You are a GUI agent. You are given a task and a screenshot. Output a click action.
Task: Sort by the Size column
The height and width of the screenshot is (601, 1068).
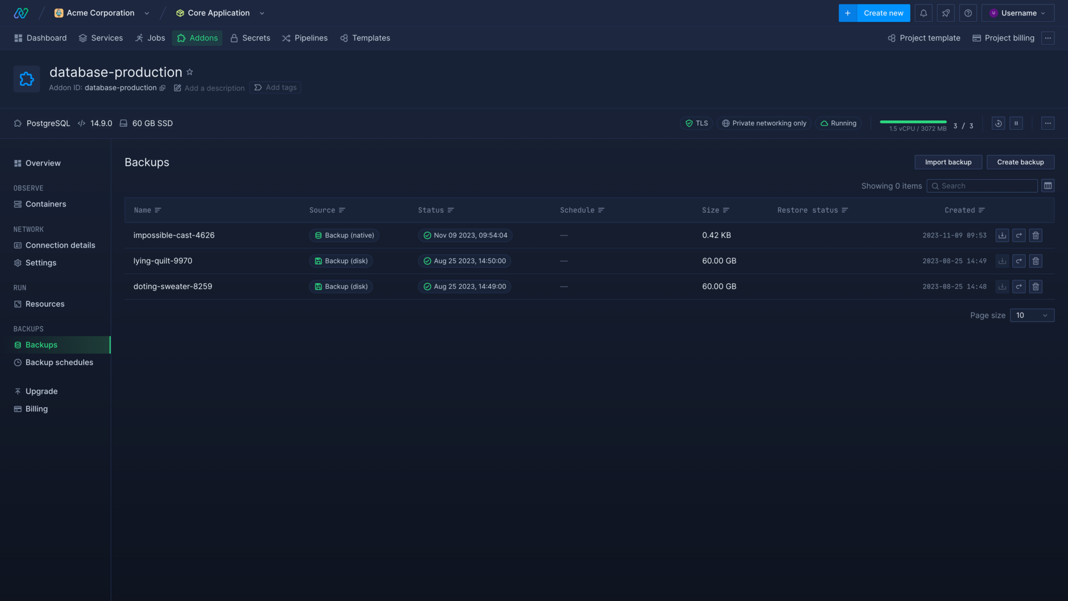(x=715, y=210)
